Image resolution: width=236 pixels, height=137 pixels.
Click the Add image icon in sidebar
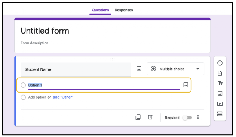coord(220,94)
